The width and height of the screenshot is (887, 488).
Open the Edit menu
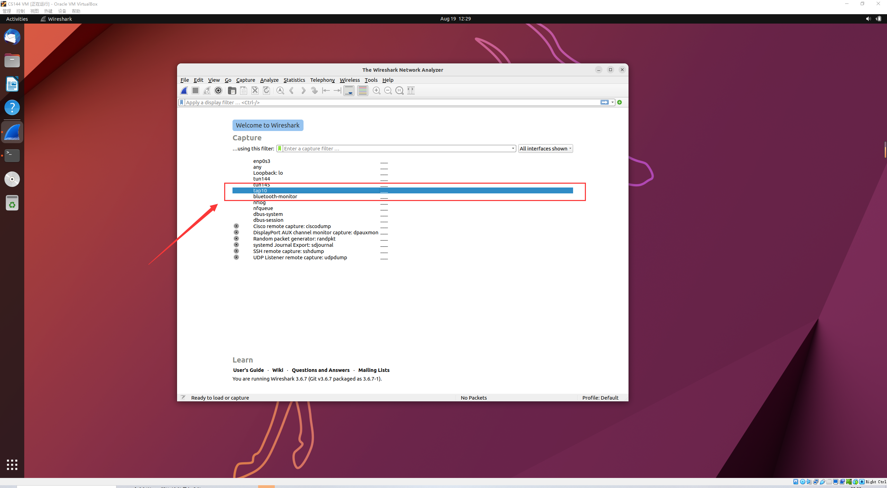199,80
